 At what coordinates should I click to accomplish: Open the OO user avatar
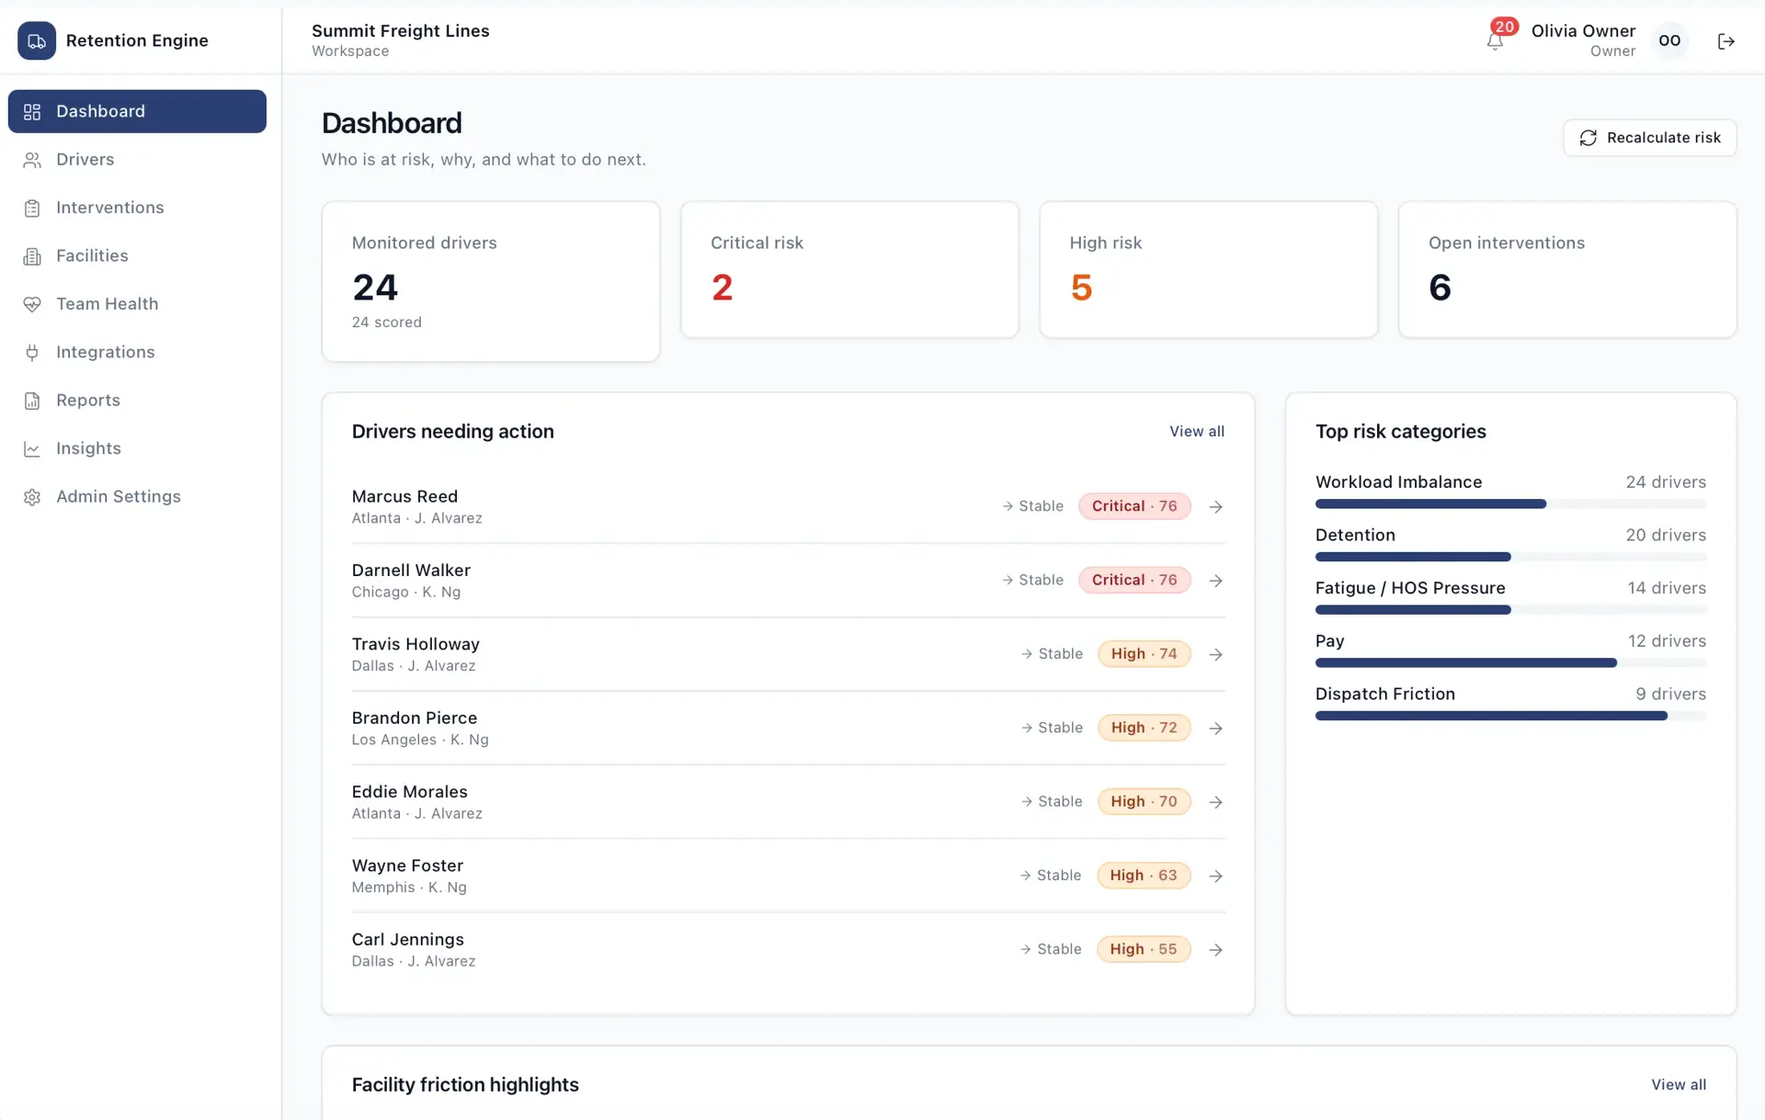[1669, 40]
